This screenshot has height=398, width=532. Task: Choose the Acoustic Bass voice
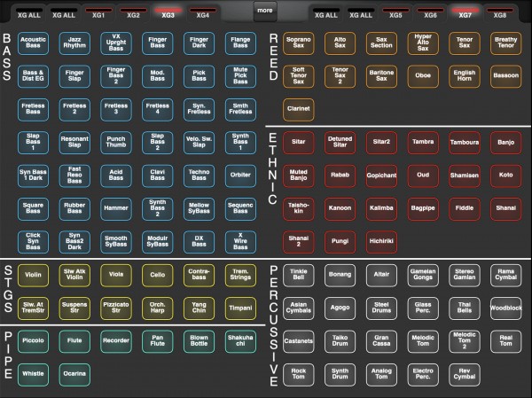coord(33,43)
